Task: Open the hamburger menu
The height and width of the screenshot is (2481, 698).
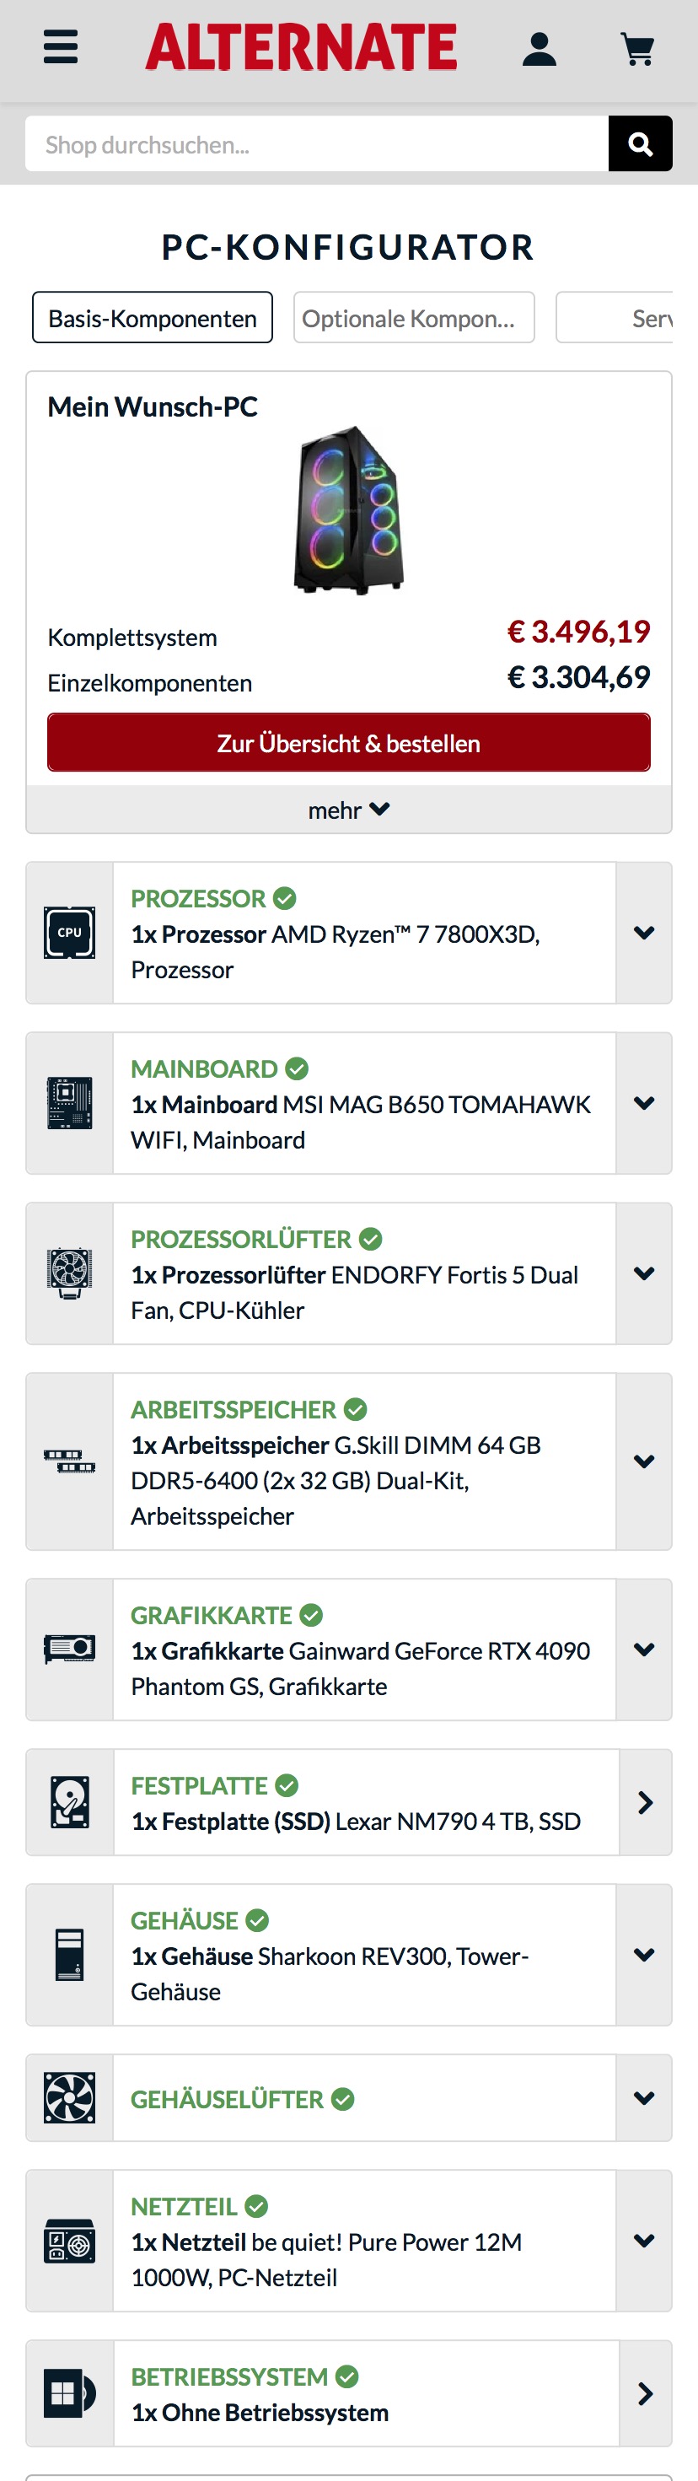Action: click(x=61, y=46)
